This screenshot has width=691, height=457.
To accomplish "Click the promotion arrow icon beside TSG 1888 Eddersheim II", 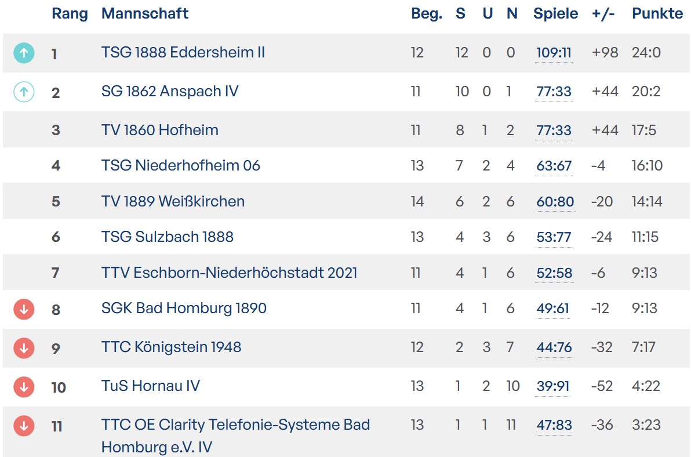I will coord(24,53).
